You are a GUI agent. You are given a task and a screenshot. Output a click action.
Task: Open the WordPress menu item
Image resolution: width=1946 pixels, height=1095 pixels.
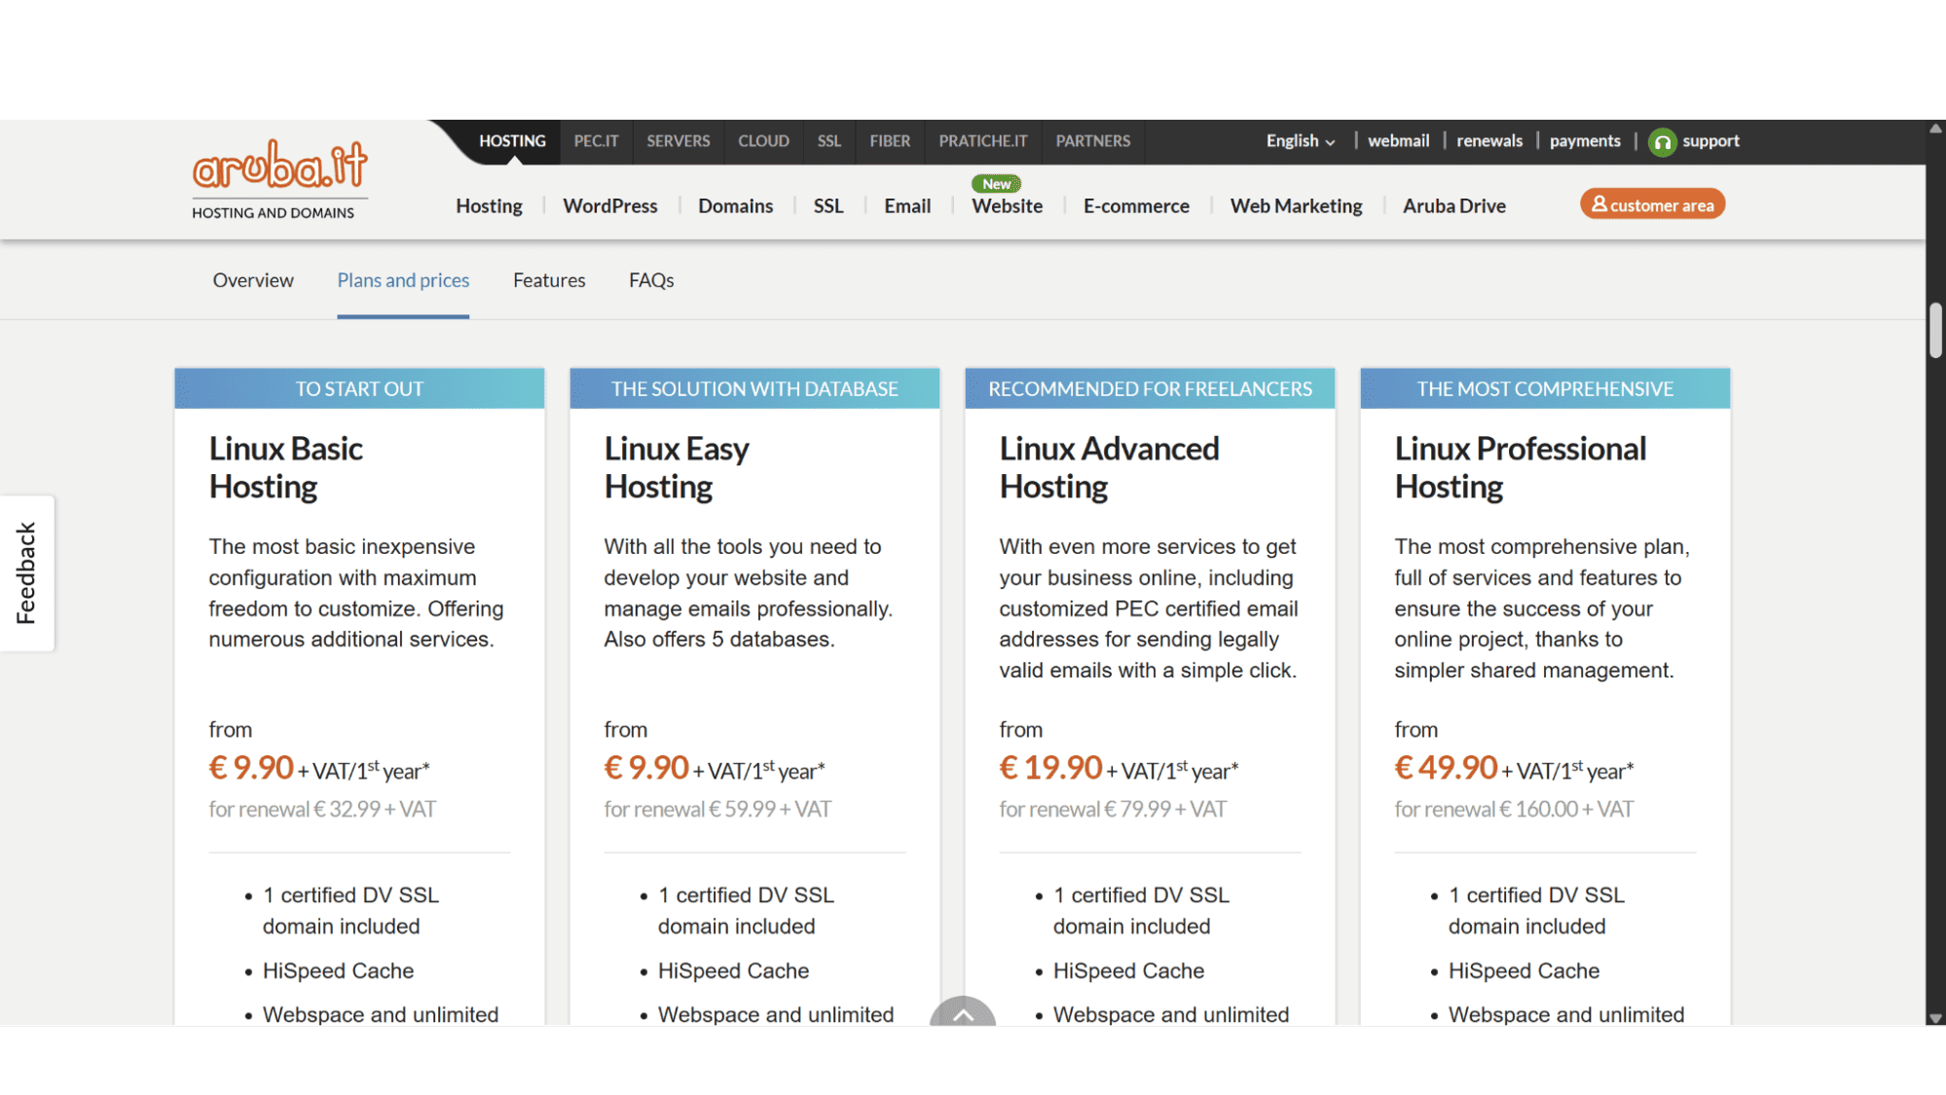pos(610,206)
